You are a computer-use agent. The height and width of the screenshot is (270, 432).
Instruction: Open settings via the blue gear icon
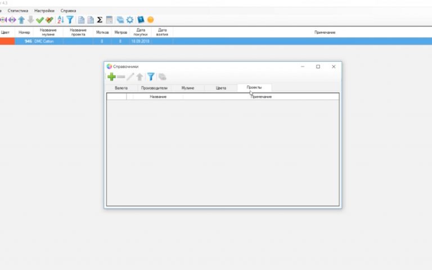tap(130, 20)
